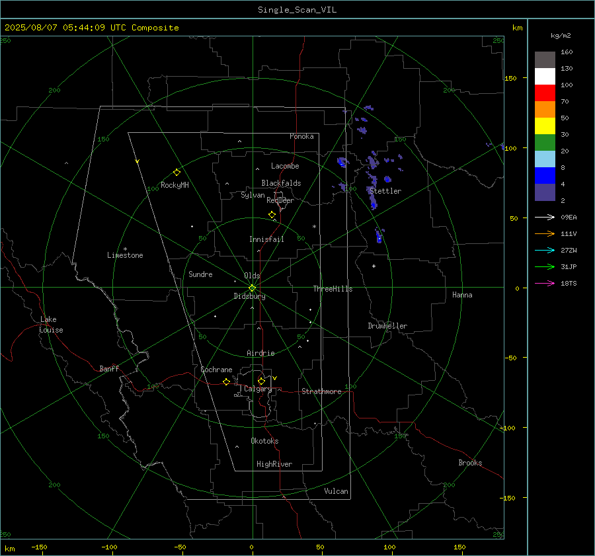The width and height of the screenshot is (595, 556).
Task: Click the RedDeer city label
Action: (x=280, y=200)
